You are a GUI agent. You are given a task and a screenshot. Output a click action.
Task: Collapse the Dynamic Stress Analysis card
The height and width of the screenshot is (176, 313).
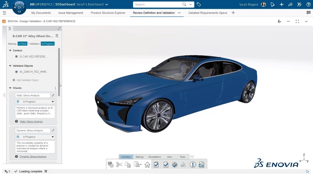[x=53, y=130]
